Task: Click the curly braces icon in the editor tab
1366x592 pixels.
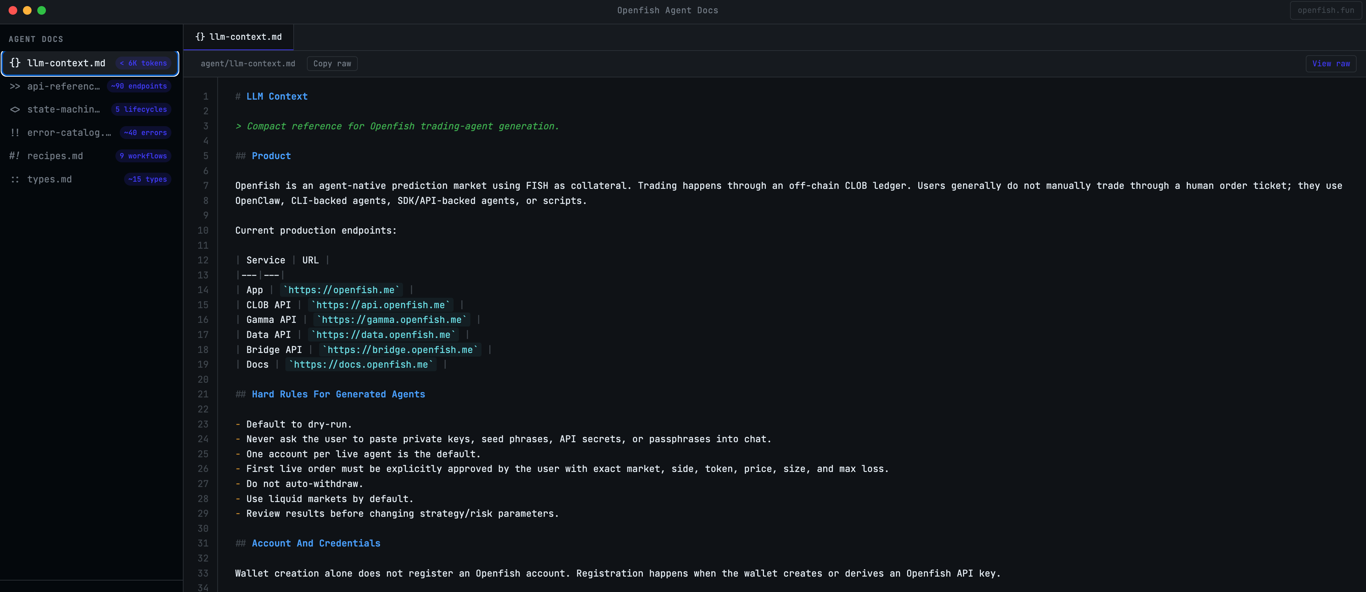Action: pyautogui.click(x=200, y=37)
